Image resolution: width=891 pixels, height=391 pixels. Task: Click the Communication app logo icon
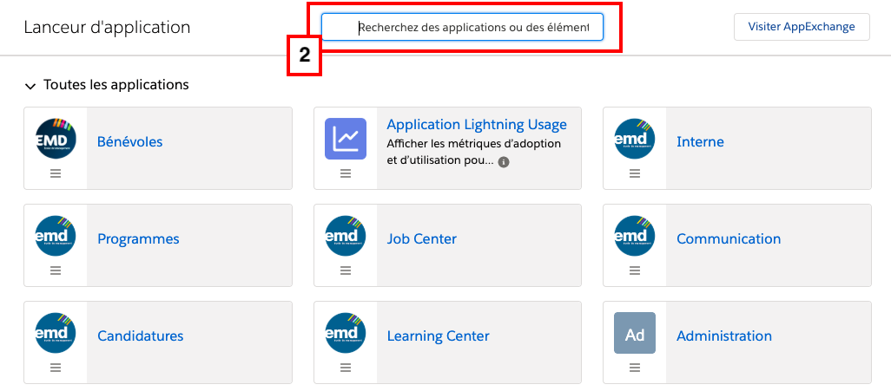(635, 236)
